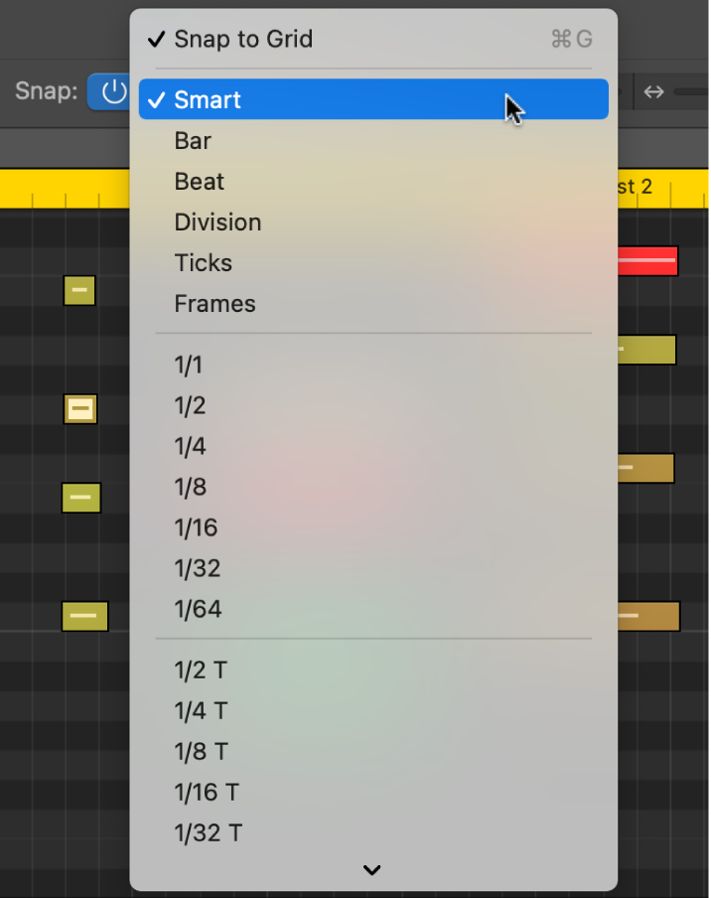Image resolution: width=711 pixels, height=898 pixels.
Task: Click the yellow cycle region in the ruler
Action: pyautogui.click(x=60, y=188)
